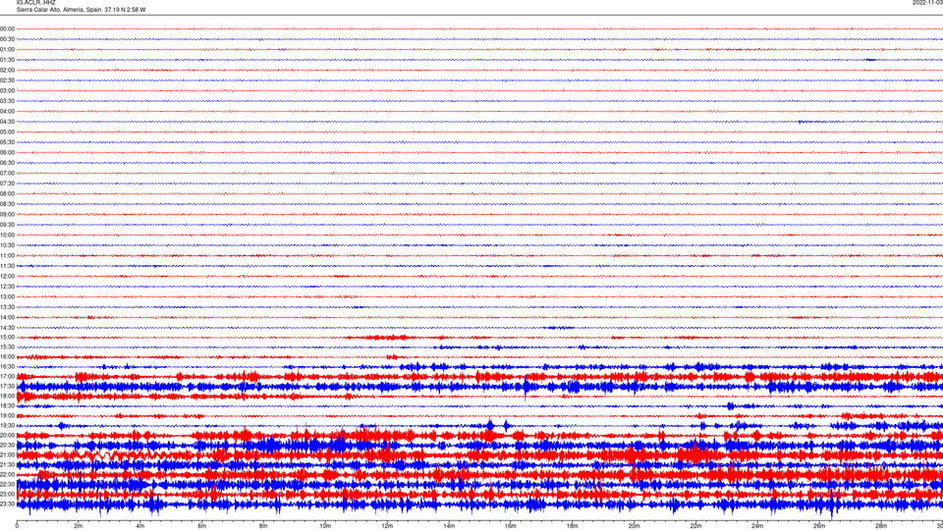The height and width of the screenshot is (530, 943).
Task: Click the 05:00 time label
Action: point(7,132)
